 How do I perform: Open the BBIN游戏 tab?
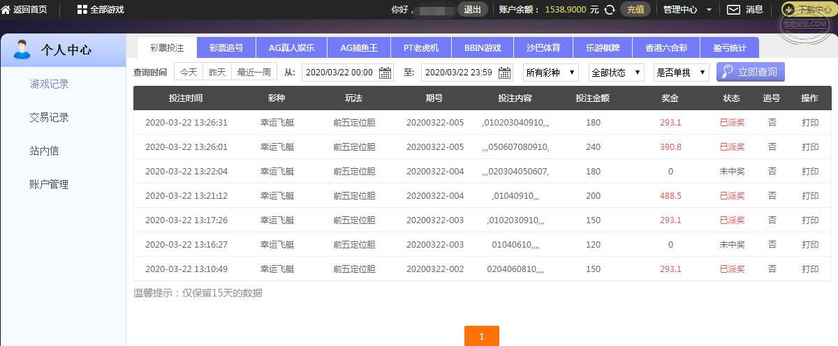coord(483,47)
